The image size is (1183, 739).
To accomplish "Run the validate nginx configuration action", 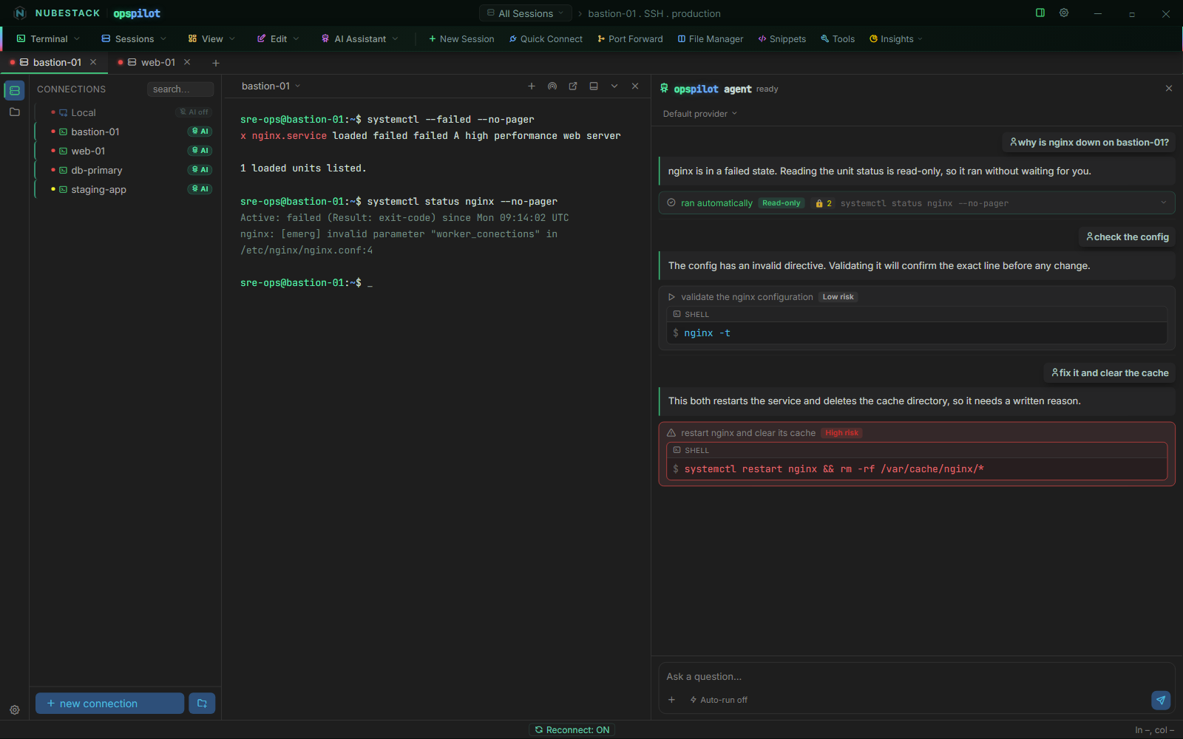I will pos(671,297).
